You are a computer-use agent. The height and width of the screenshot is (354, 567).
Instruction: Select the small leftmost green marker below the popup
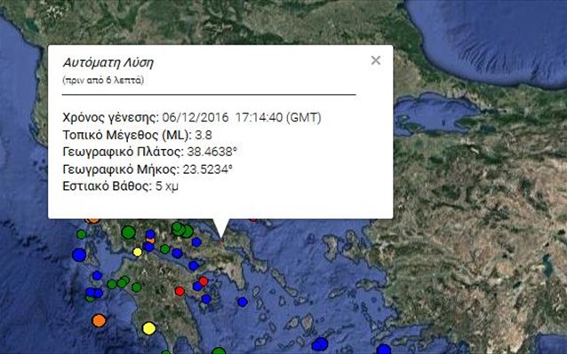point(82,234)
